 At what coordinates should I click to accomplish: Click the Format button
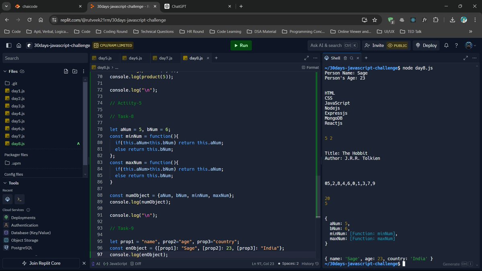pos(310,68)
